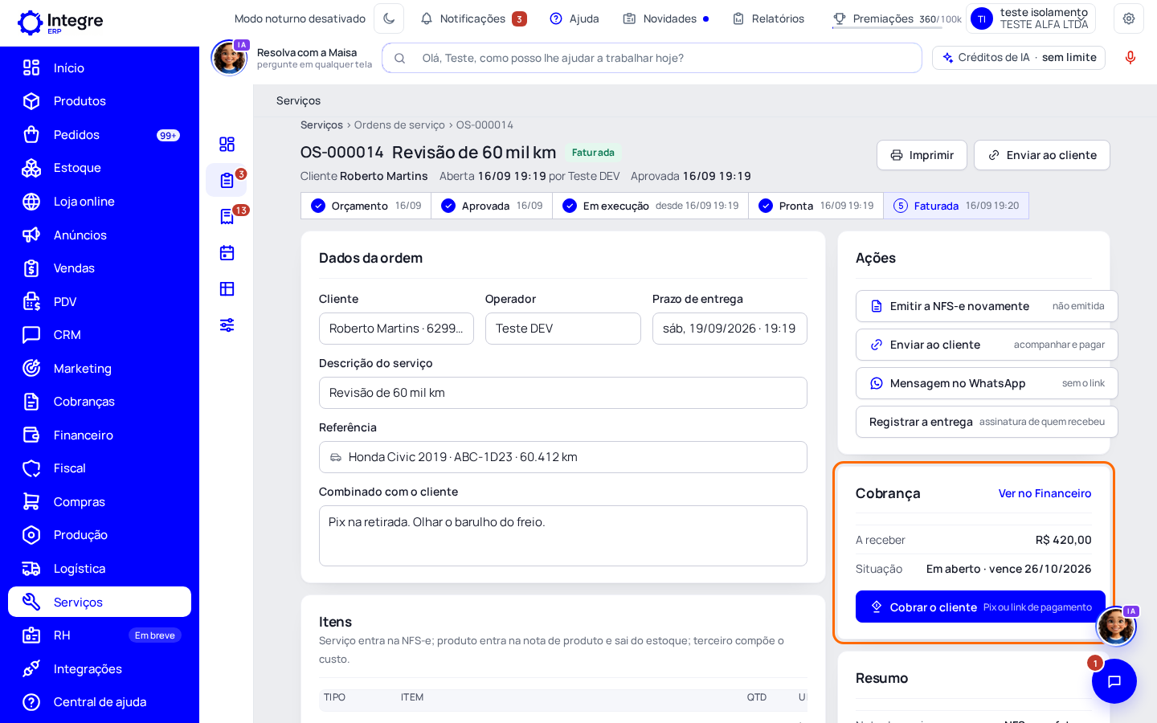This screenshot has width=1157, height=723.
Task: Open secondary sidebar sliders settings icon
Action: click(x=227, y=325)
